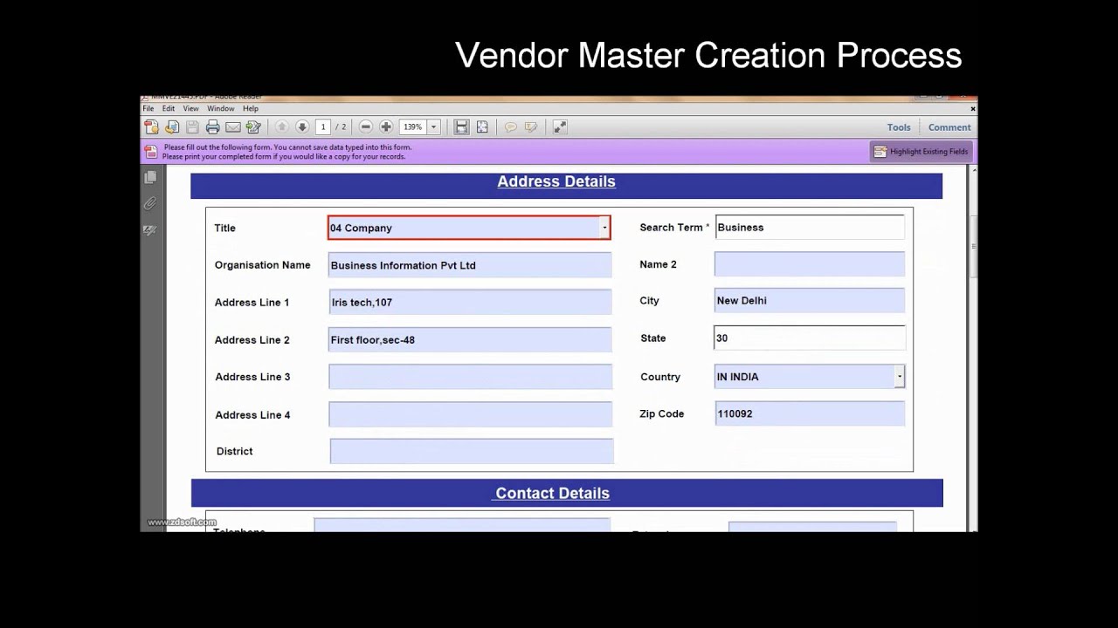Viewport: 1118px width, 628px height.
Task: Click the empty Address Line 4 field
Action: click(470, 414)
